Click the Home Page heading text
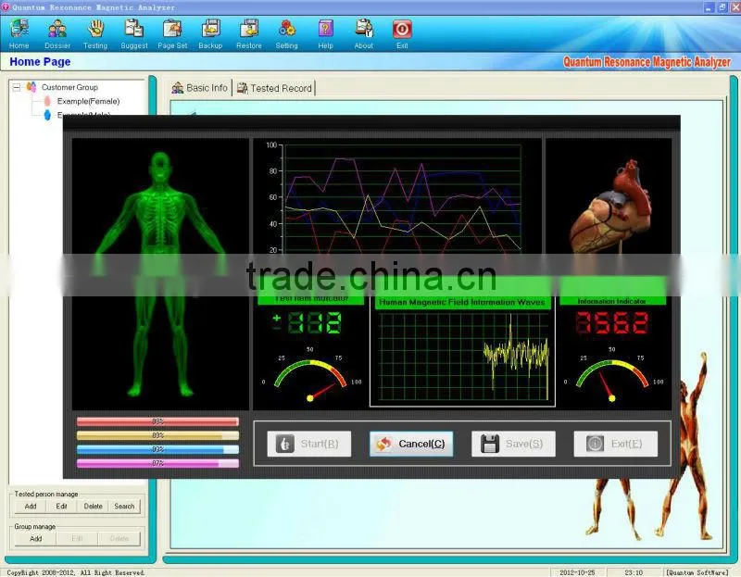This screenshot has width=741, height=577. [40, 62]
